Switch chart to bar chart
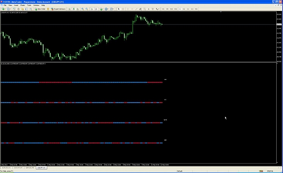Image resolution: width=283 pixels, height=173 pixels. click(69, 9)
